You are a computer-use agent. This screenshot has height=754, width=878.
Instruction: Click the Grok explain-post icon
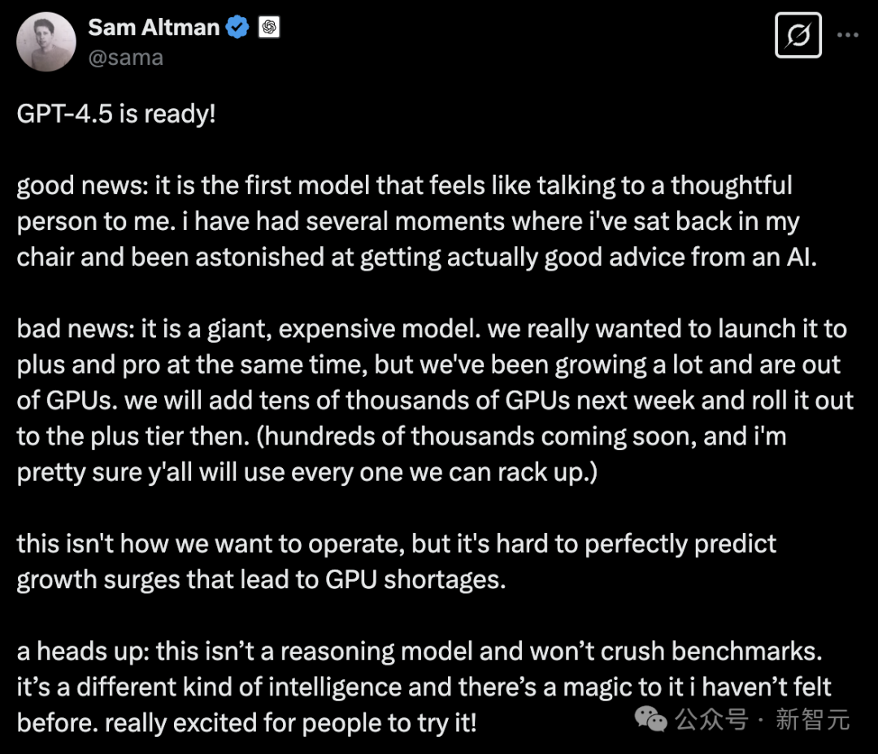(798, 35)
